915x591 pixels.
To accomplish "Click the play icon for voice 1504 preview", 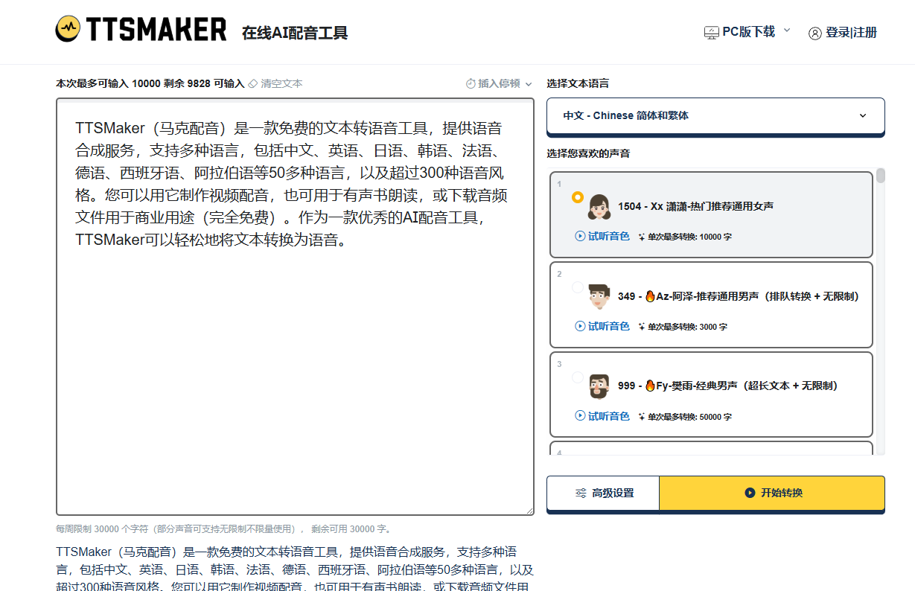I will pos(581,236).
